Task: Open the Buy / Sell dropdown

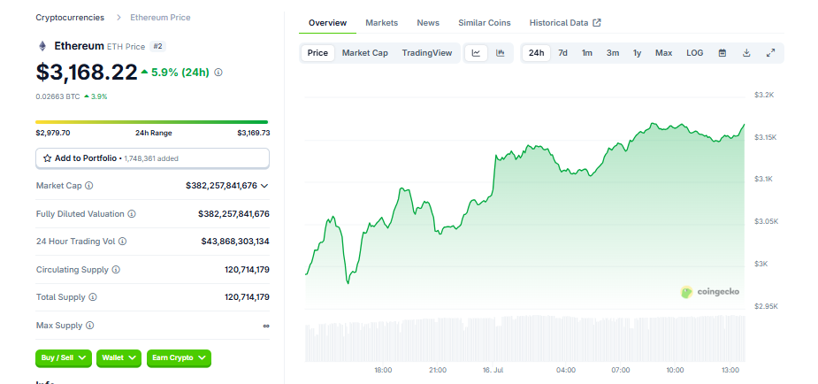Action: [x=64, y=358]
